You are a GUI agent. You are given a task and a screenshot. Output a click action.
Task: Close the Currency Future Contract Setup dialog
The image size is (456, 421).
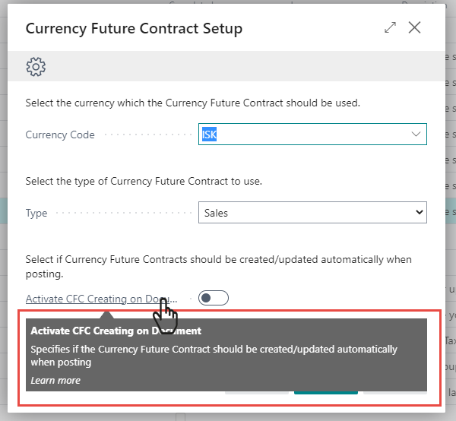(x=415, y=27)
